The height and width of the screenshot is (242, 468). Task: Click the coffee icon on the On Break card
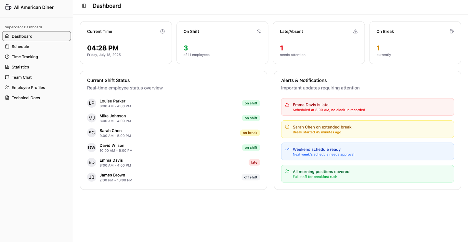[x=452, y=31]
